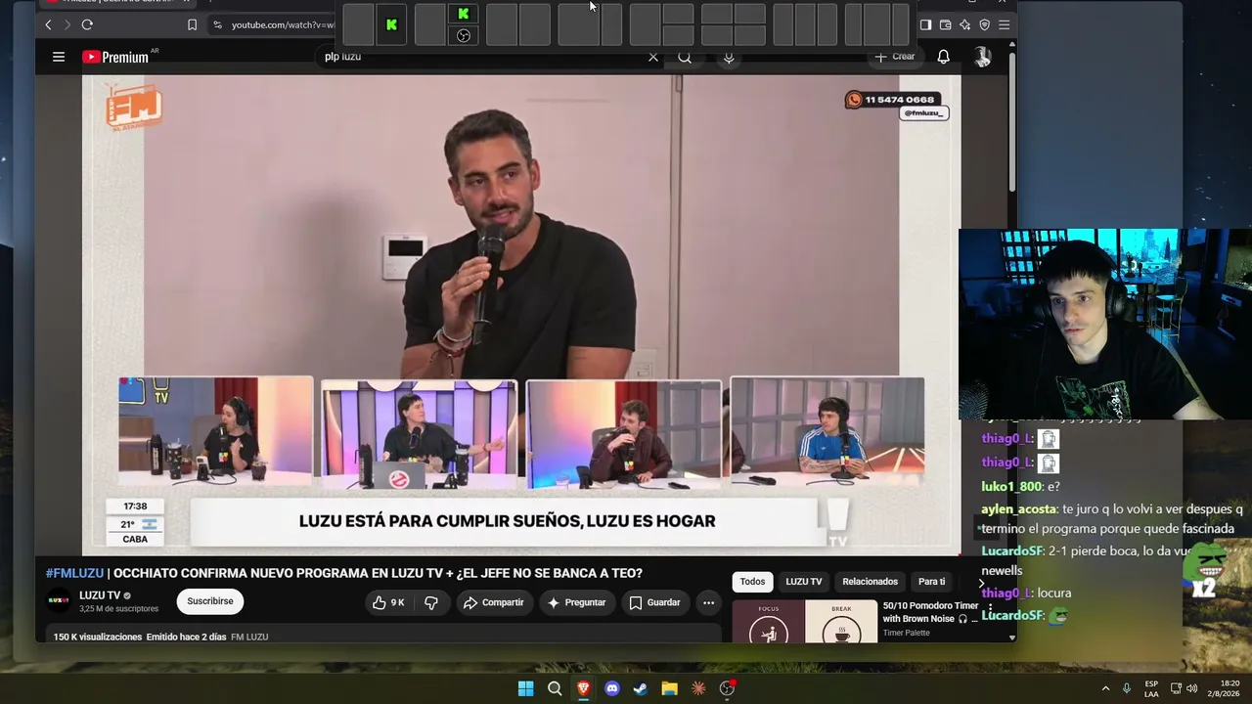The height and width of the screenshot is (704, 1252).
Task: Select the Relacionados filter chip
Action: (870, 582)
